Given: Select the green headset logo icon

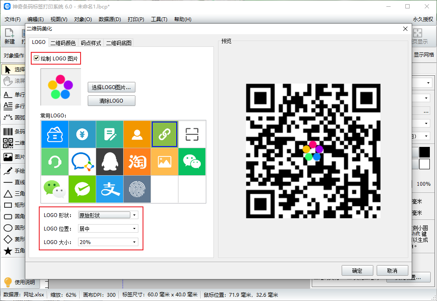Looking at the screenshot, I should tap(55, 162).
